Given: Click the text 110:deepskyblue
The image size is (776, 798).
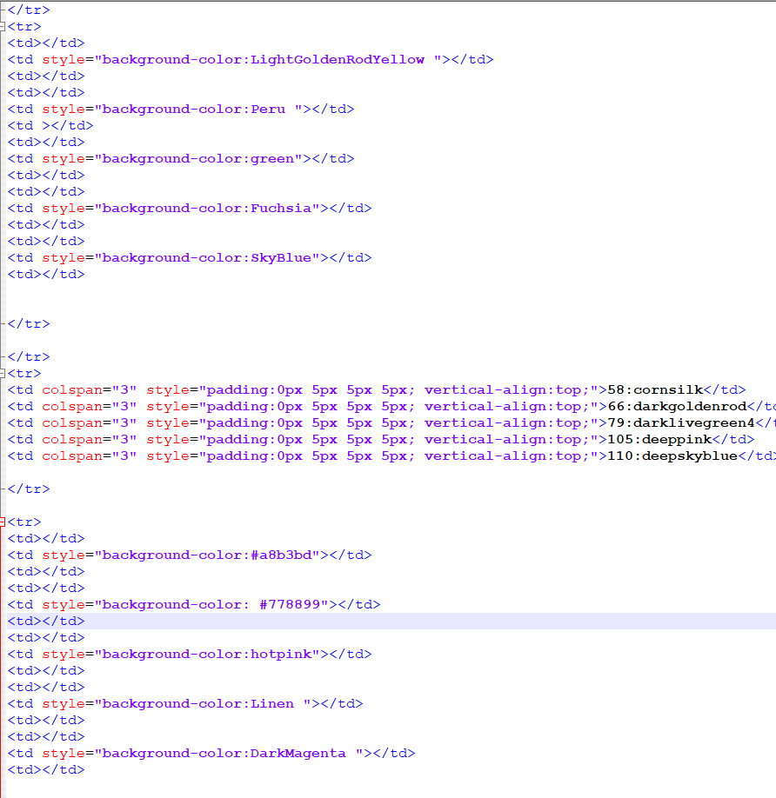Looking at the screenshot, I should [672, 456].
